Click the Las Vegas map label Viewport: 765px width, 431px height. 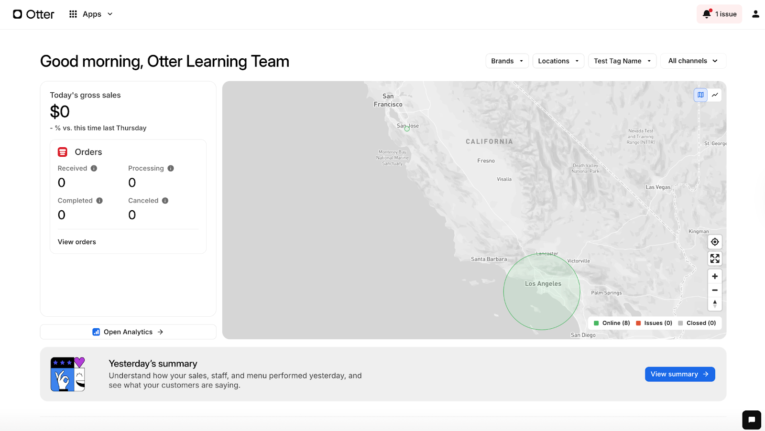point(658,187)
